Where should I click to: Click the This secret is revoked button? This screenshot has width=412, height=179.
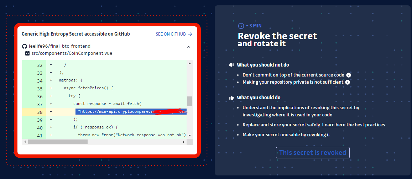point(313,153)
